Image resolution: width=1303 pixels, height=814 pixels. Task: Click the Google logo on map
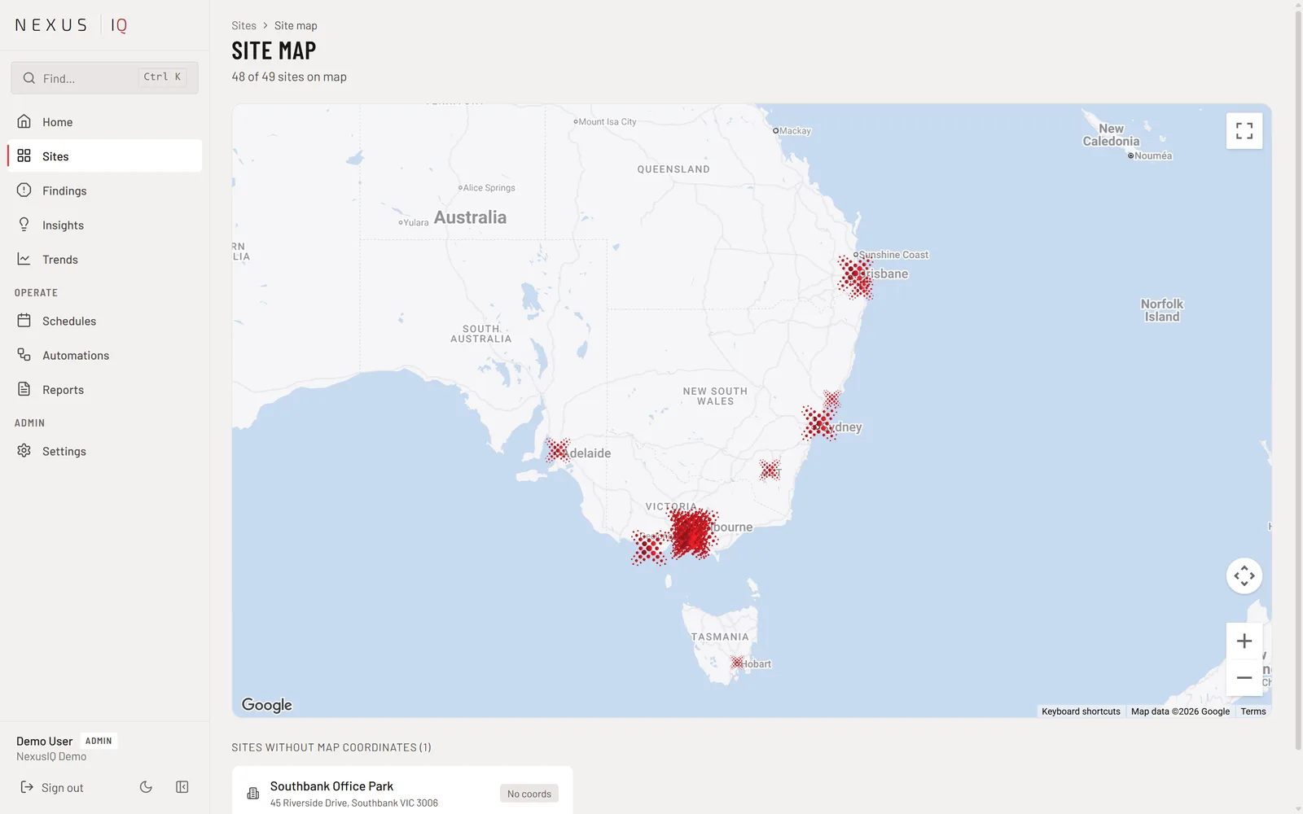point(266,705)
